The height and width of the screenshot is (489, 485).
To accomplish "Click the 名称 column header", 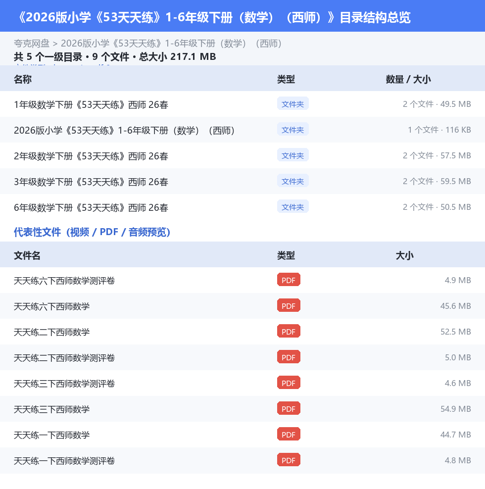I will point(23,79).
